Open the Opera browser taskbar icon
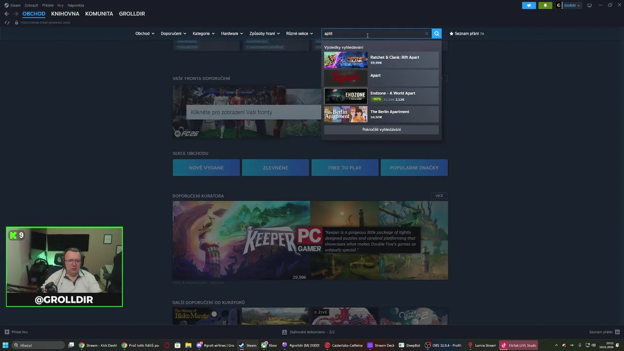The image size is (624, 351). point(167,345)
